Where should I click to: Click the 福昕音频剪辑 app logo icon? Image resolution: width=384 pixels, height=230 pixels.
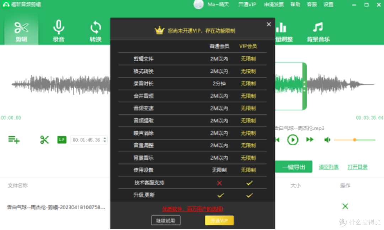coord(6,4)
